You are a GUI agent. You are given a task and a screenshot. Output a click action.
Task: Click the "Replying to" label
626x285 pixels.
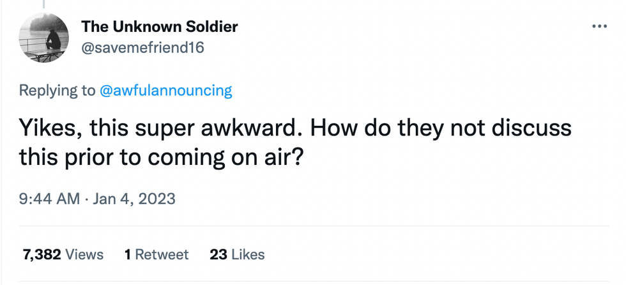tap(57, 90)
